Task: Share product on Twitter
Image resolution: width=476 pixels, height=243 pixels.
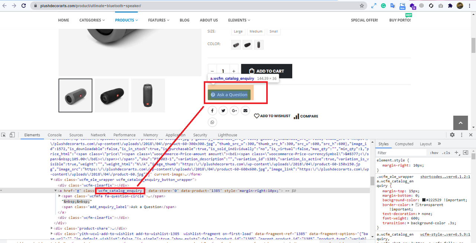Action: click(x=223, y=111)
